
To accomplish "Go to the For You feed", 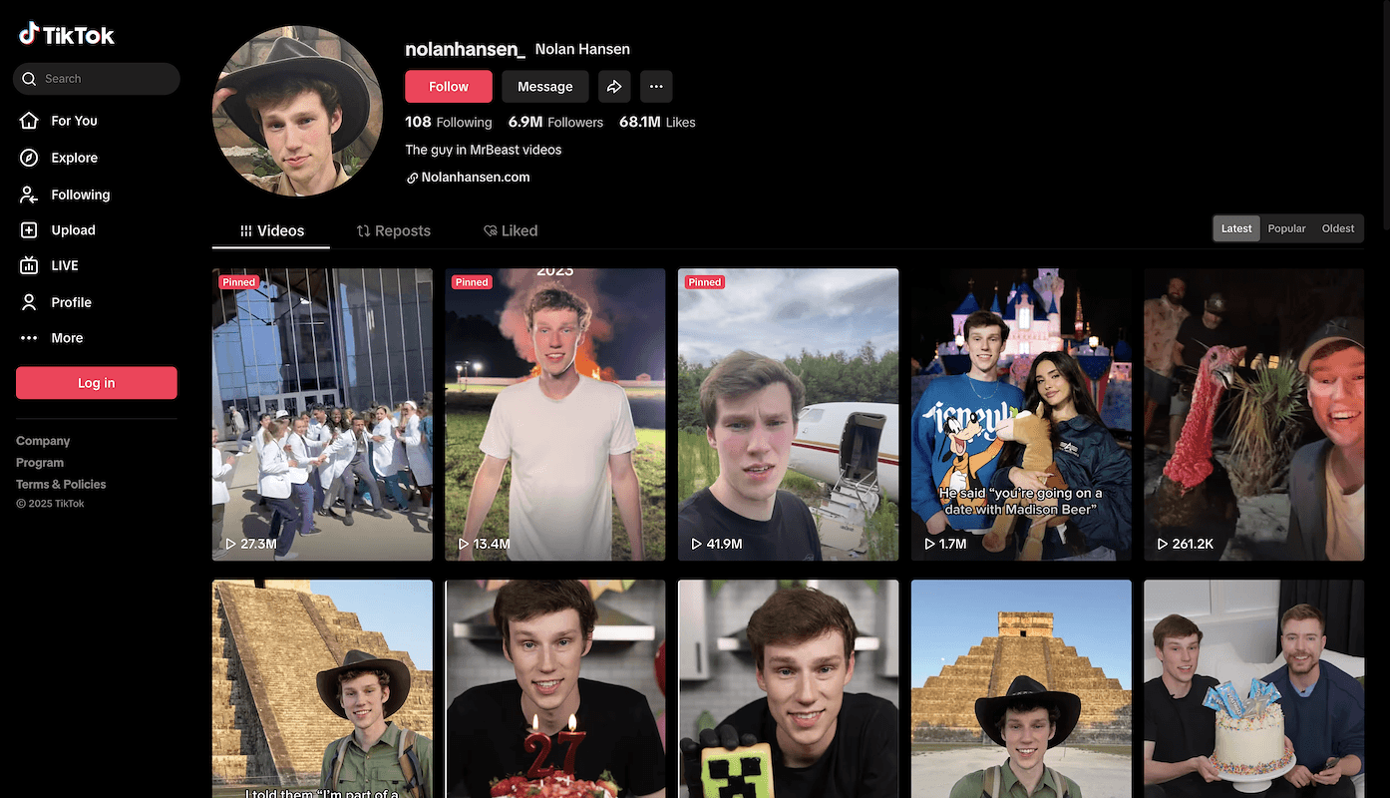I will pos(74,121).
